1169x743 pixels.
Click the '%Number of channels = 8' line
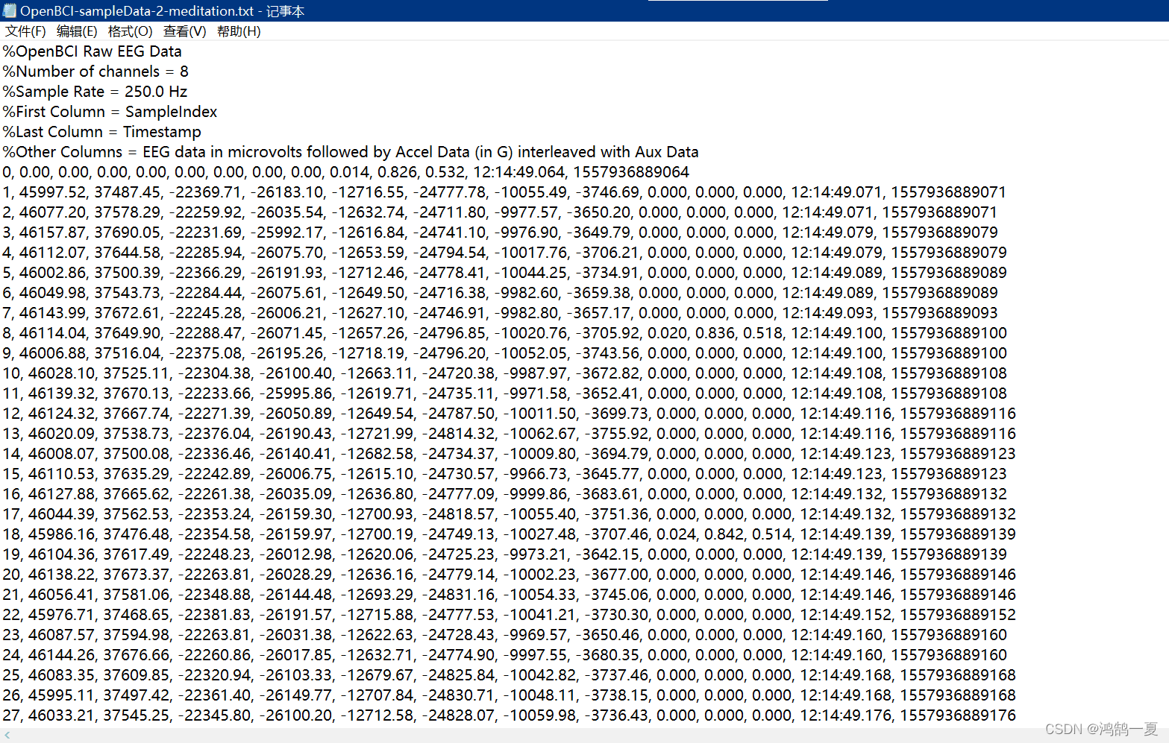pyautogui.click(x=95, y=72)
